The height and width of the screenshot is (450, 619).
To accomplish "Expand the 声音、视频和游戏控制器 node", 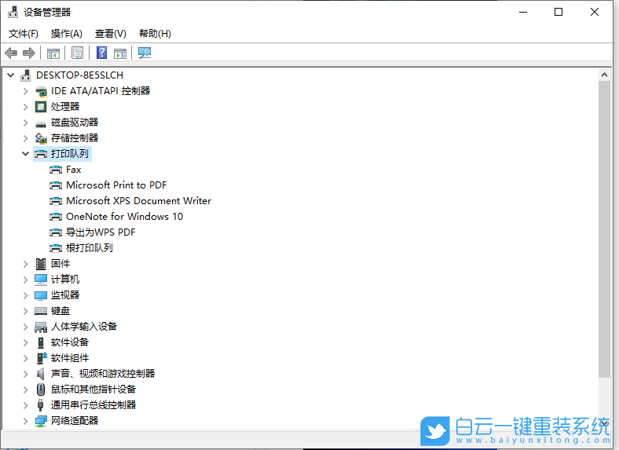I will 26,374.
